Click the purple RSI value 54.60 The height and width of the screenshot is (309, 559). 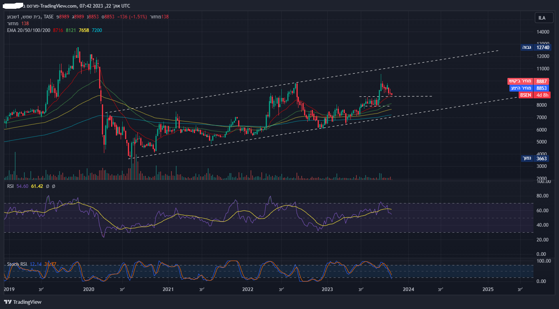coord(23,186)
